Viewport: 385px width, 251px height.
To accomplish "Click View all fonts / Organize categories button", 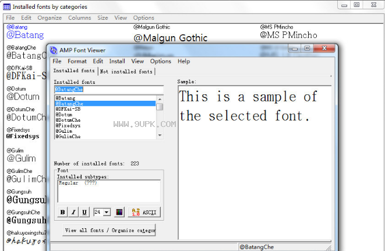I will pyautogui.click(x=109, y=230).
